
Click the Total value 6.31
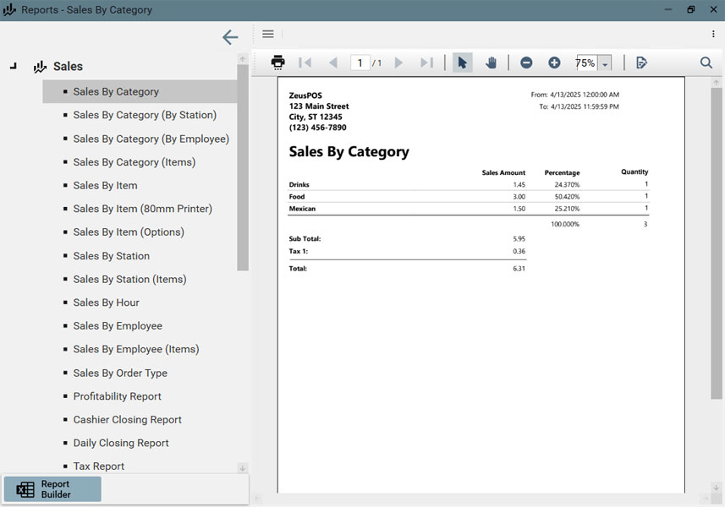click(x=519, y=268)
